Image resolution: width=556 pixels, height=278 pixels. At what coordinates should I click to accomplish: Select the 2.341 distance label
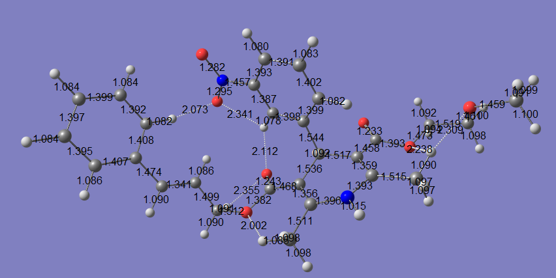click(239, 115)
